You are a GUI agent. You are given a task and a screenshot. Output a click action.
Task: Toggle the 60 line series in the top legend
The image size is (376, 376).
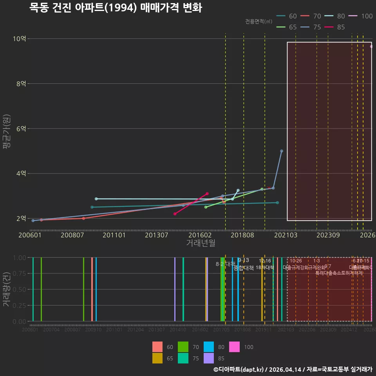[x=287, y=16]
